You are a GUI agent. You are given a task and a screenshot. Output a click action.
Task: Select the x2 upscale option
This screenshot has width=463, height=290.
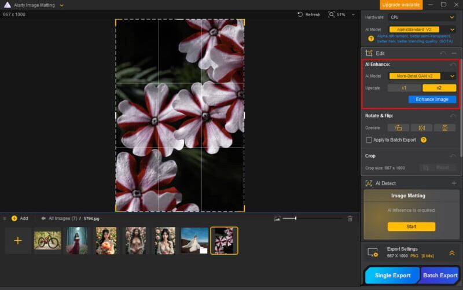pyautogui.click(x=439, y=88)
